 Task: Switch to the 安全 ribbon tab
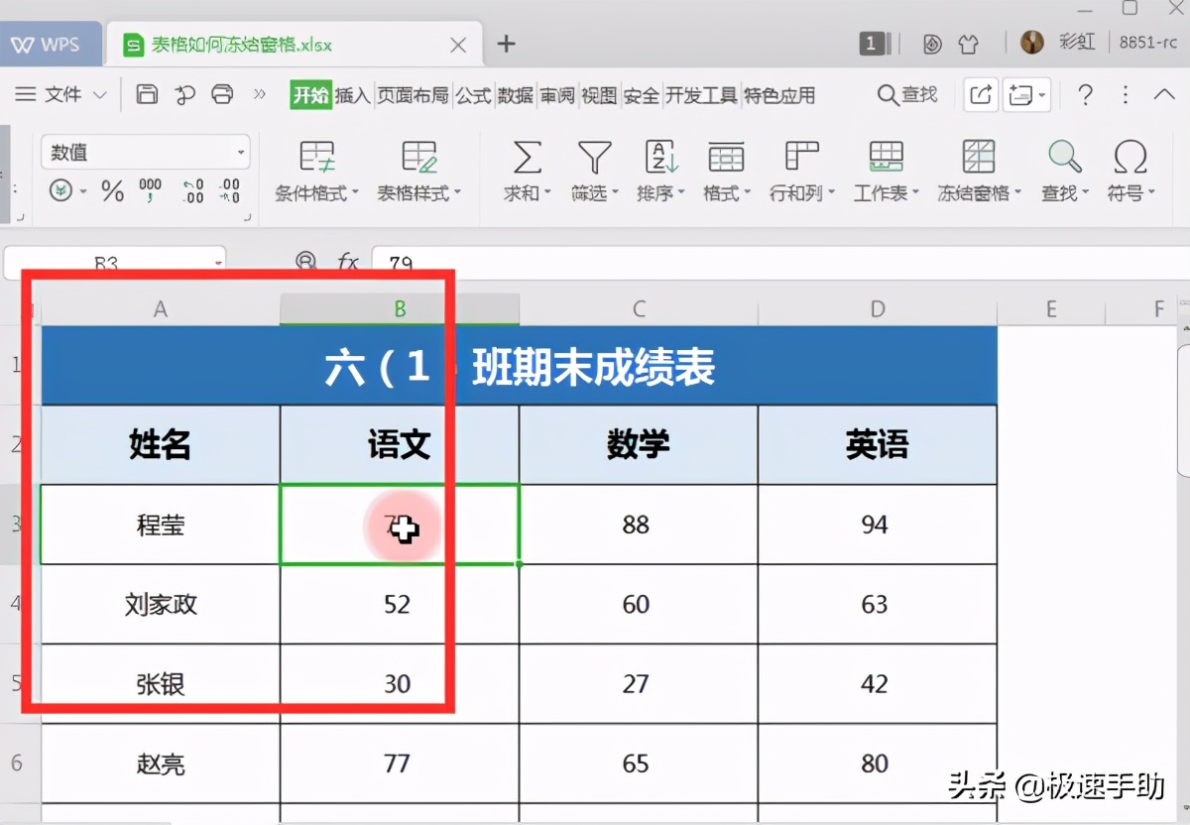point(642,95)
